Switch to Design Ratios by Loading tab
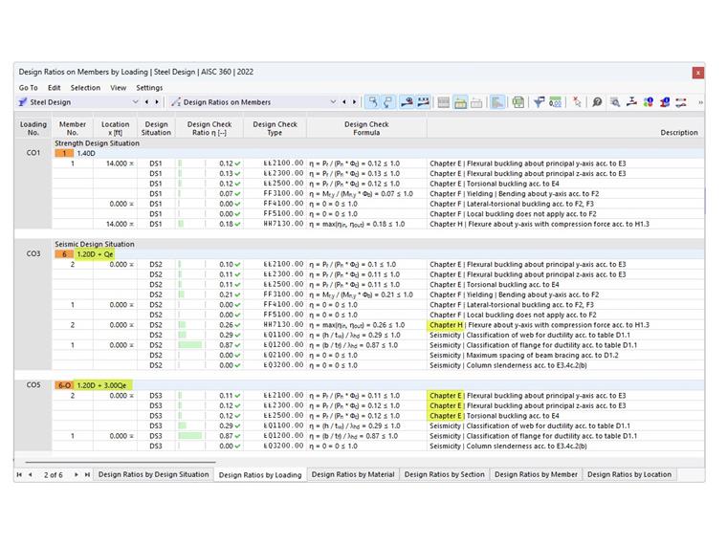This screenshot has width=727, height=545. [260, 475]
